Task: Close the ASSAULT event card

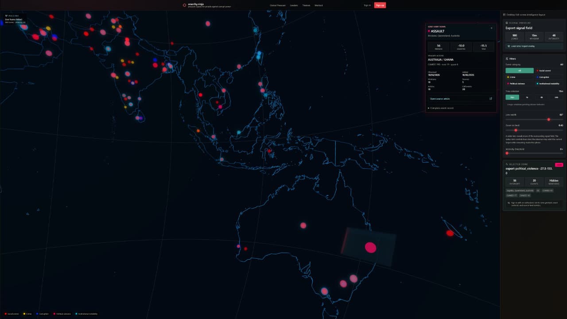Action: click(491, 27)
